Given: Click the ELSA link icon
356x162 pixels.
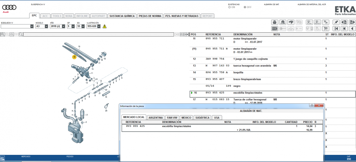Looking at the screenshot, I should [x=309, y=22].
